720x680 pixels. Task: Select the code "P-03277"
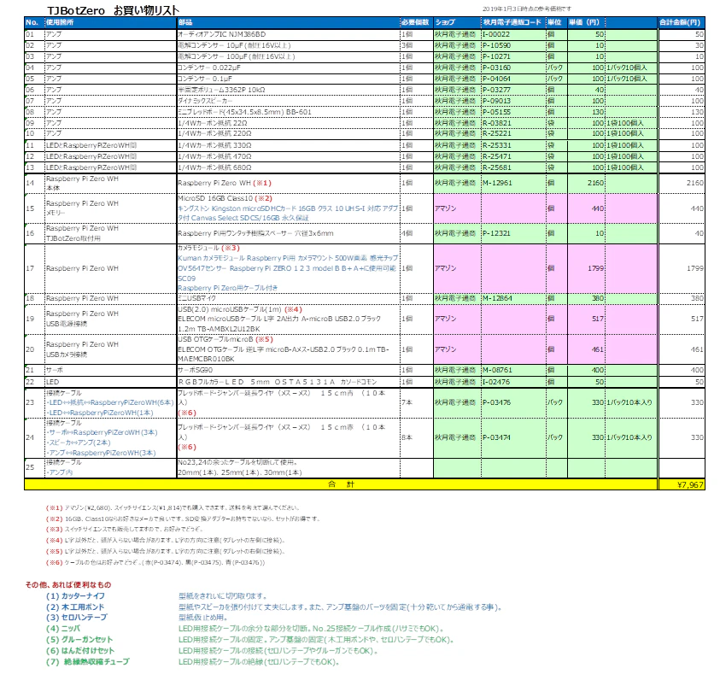(x=496, y=90)
